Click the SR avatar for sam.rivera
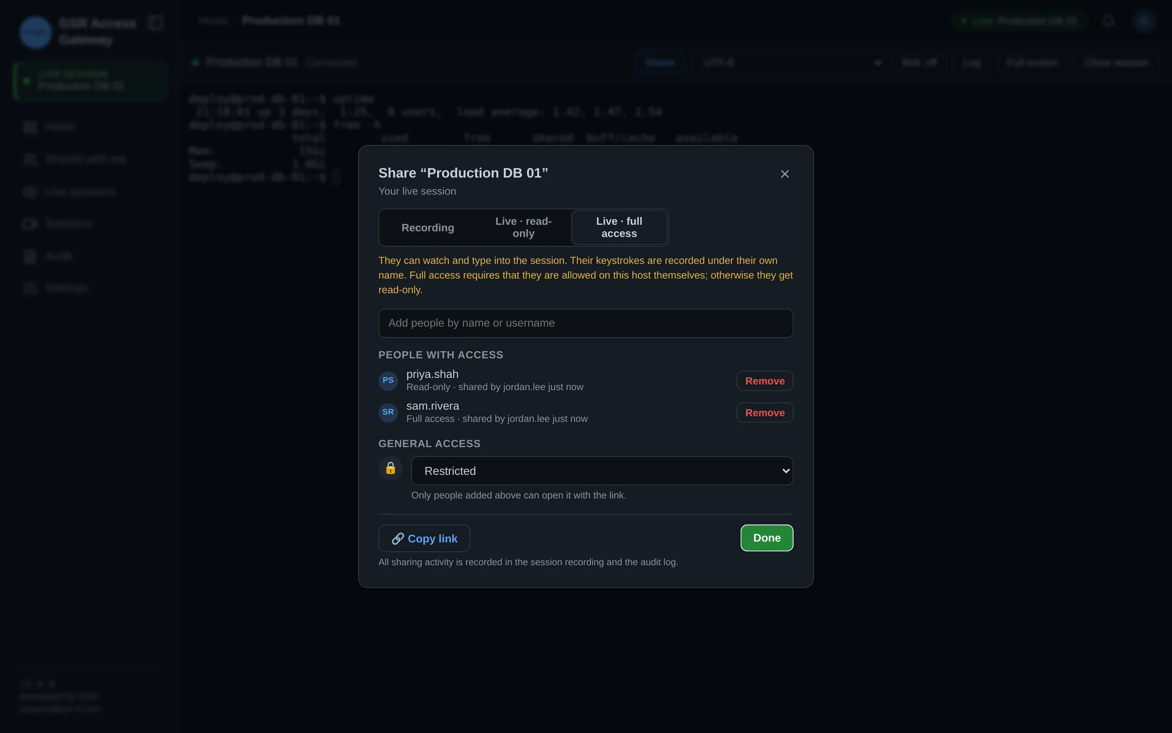The width and height of the screenshot is (1172, 733). click(388, 412)
